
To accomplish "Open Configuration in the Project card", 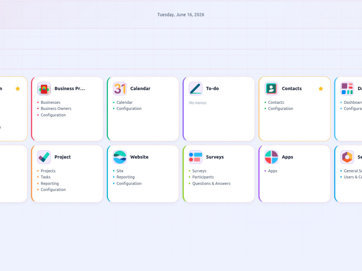I will click(x=53, y=190).
